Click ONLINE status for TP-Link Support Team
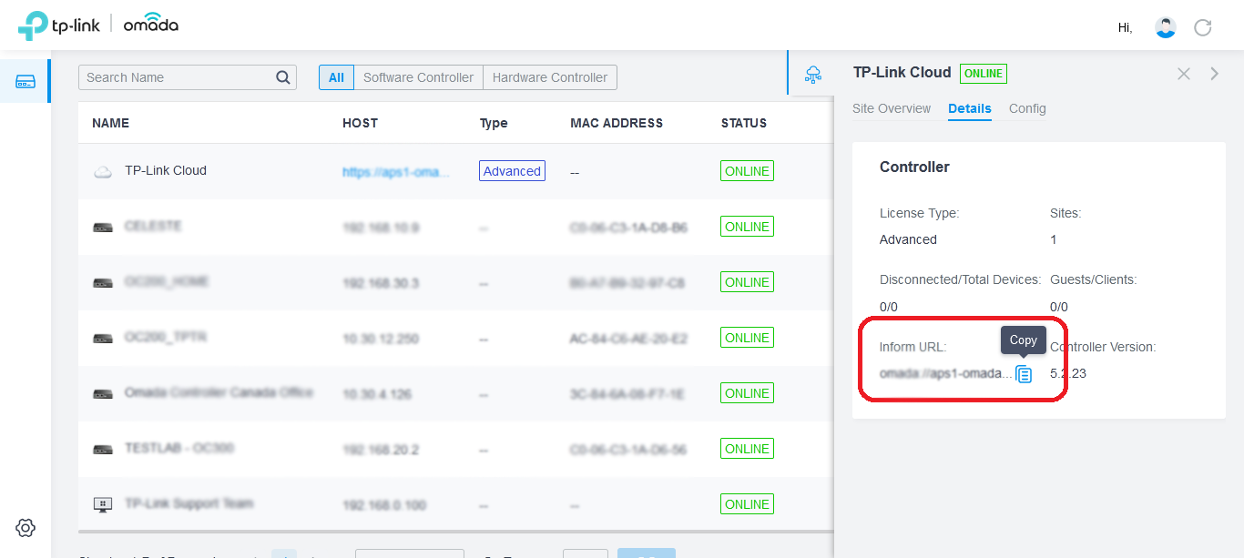 [x=747, y=504]
